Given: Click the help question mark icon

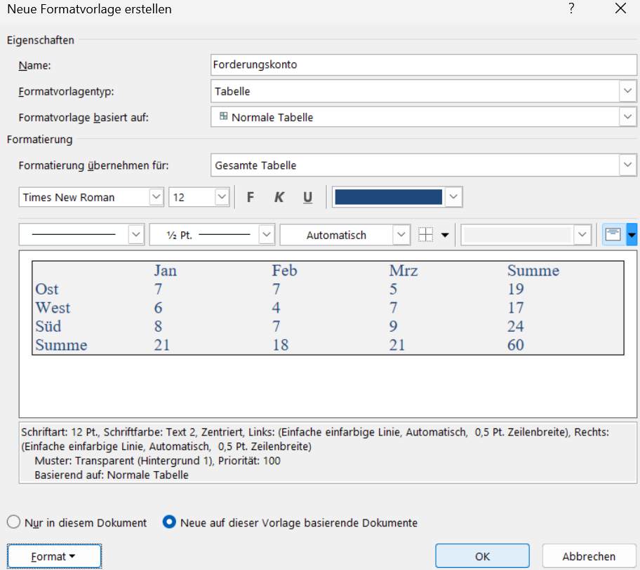Looking at the screenshot, I should [572, 9].
